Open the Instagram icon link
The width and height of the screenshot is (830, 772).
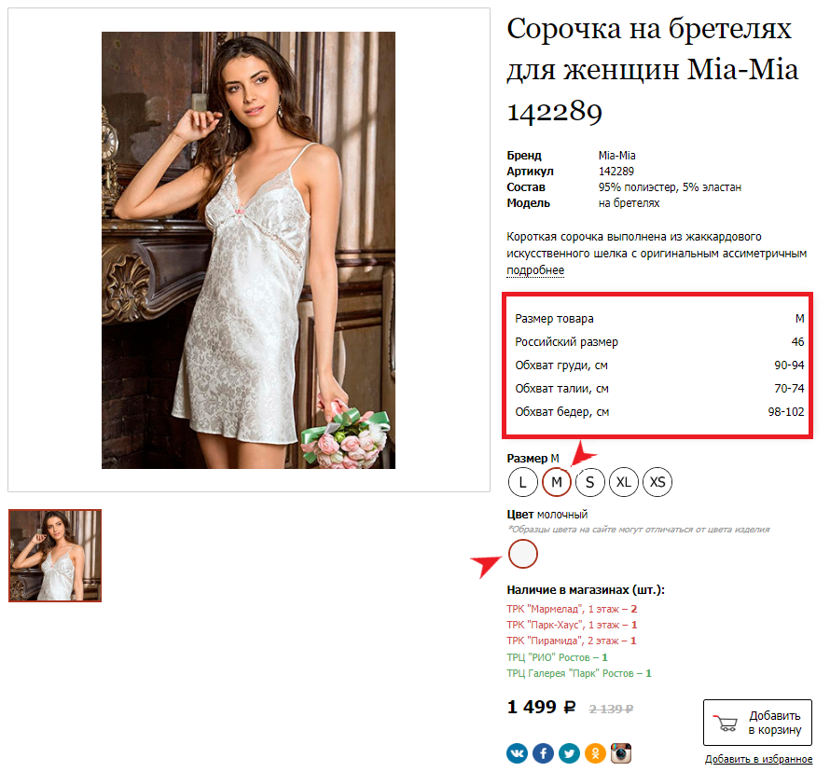tap(622, 753)
